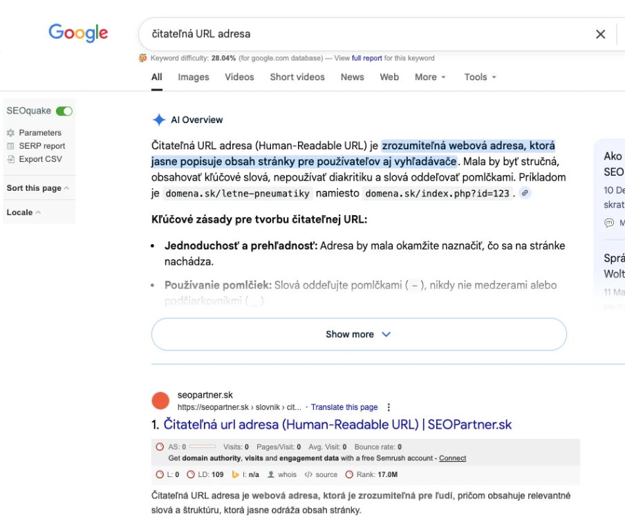Click into the search input field
This screenshot has height=531, width=625.
pos(360,34)
